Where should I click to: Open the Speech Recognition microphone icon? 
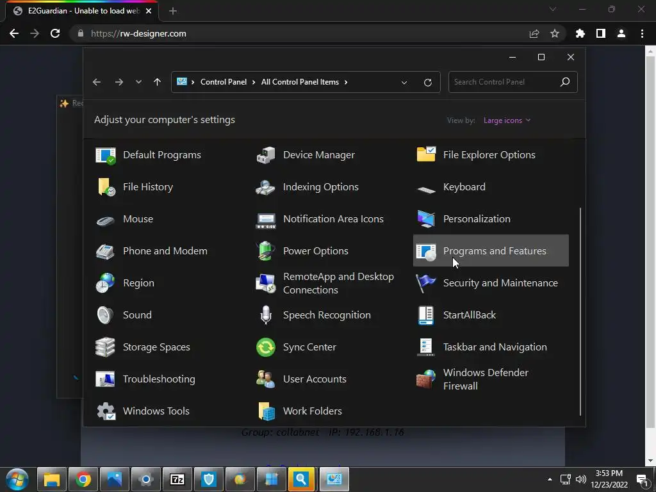[x=266, y=315]
